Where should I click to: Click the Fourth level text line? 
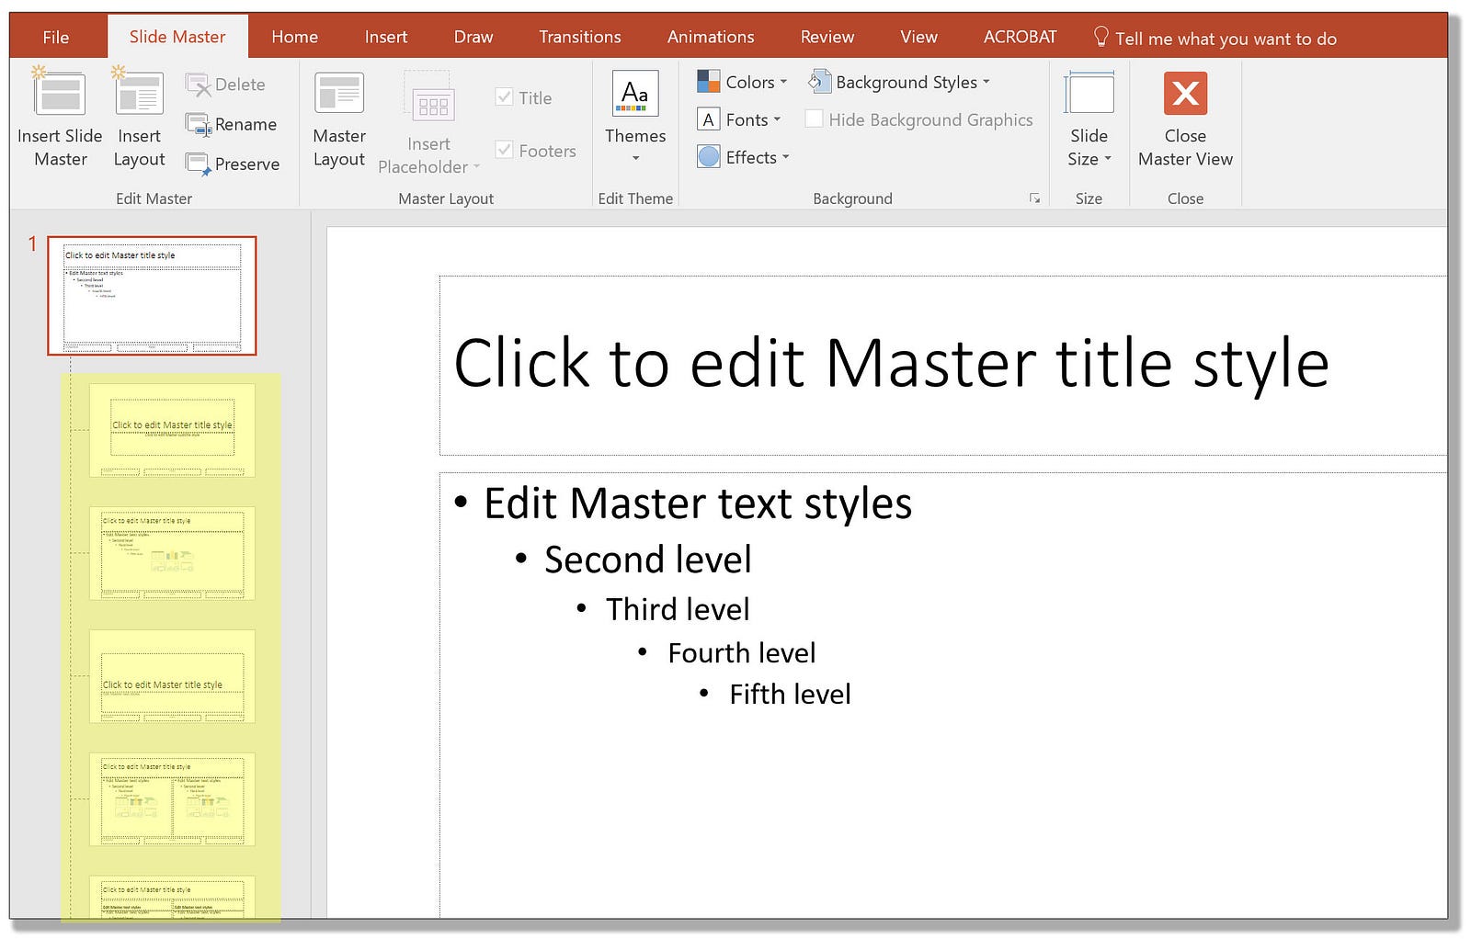[x=742, y=653]
